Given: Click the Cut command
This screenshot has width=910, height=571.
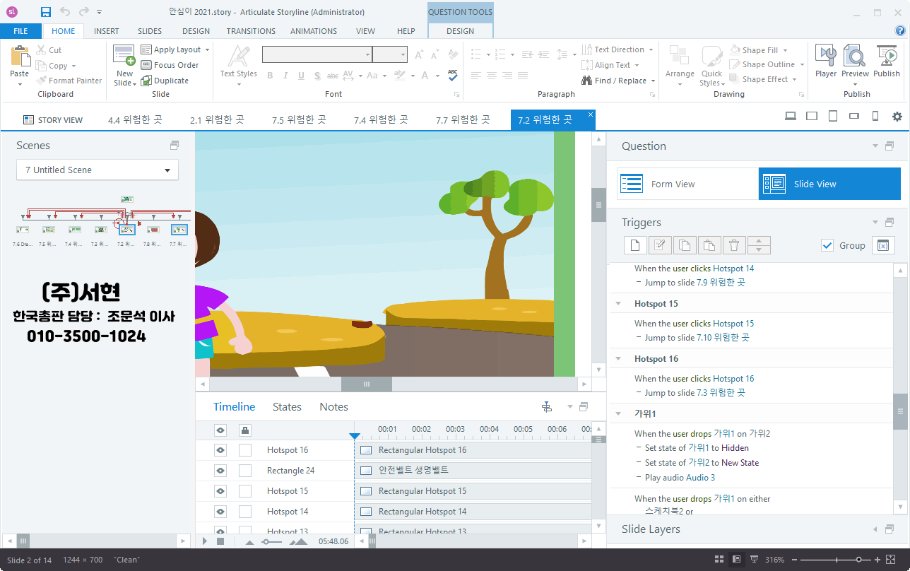Looking at the screenshot, I should pos(49,50).
